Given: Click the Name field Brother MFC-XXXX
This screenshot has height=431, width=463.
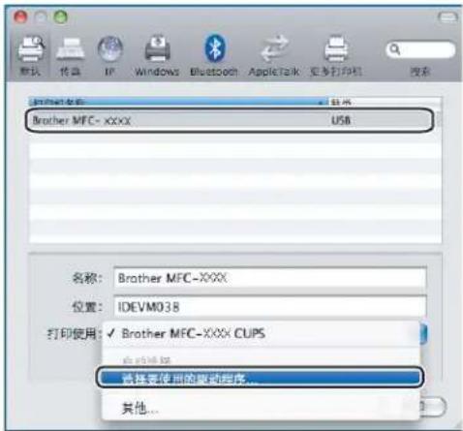Looking at the screenshot, I should (x=270, y=278).
